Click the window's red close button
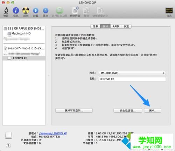 (x=3, y=2)
